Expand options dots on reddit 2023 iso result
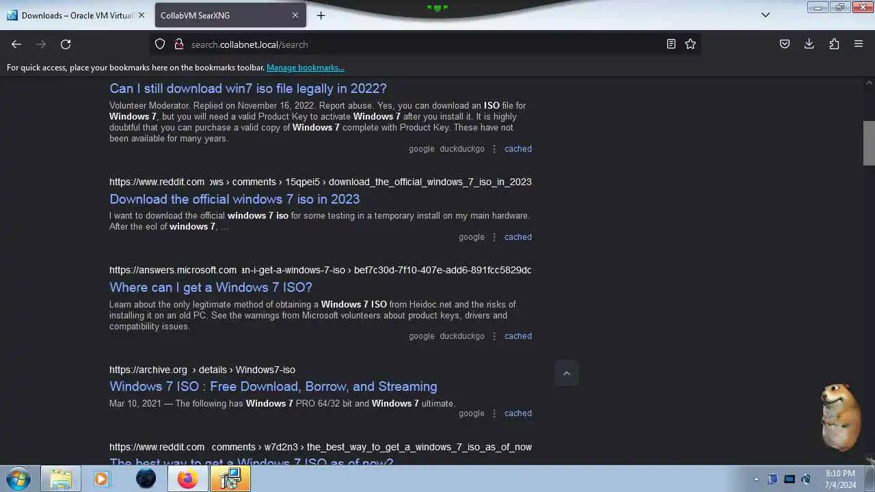Viewport: 875px width, 492px height. (494, 237)
